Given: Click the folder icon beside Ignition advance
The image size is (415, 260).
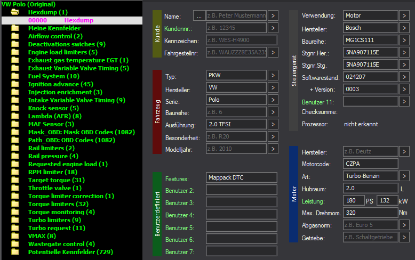Looking at the screenshot, I should pyautogui.click(x=15, y=84).
